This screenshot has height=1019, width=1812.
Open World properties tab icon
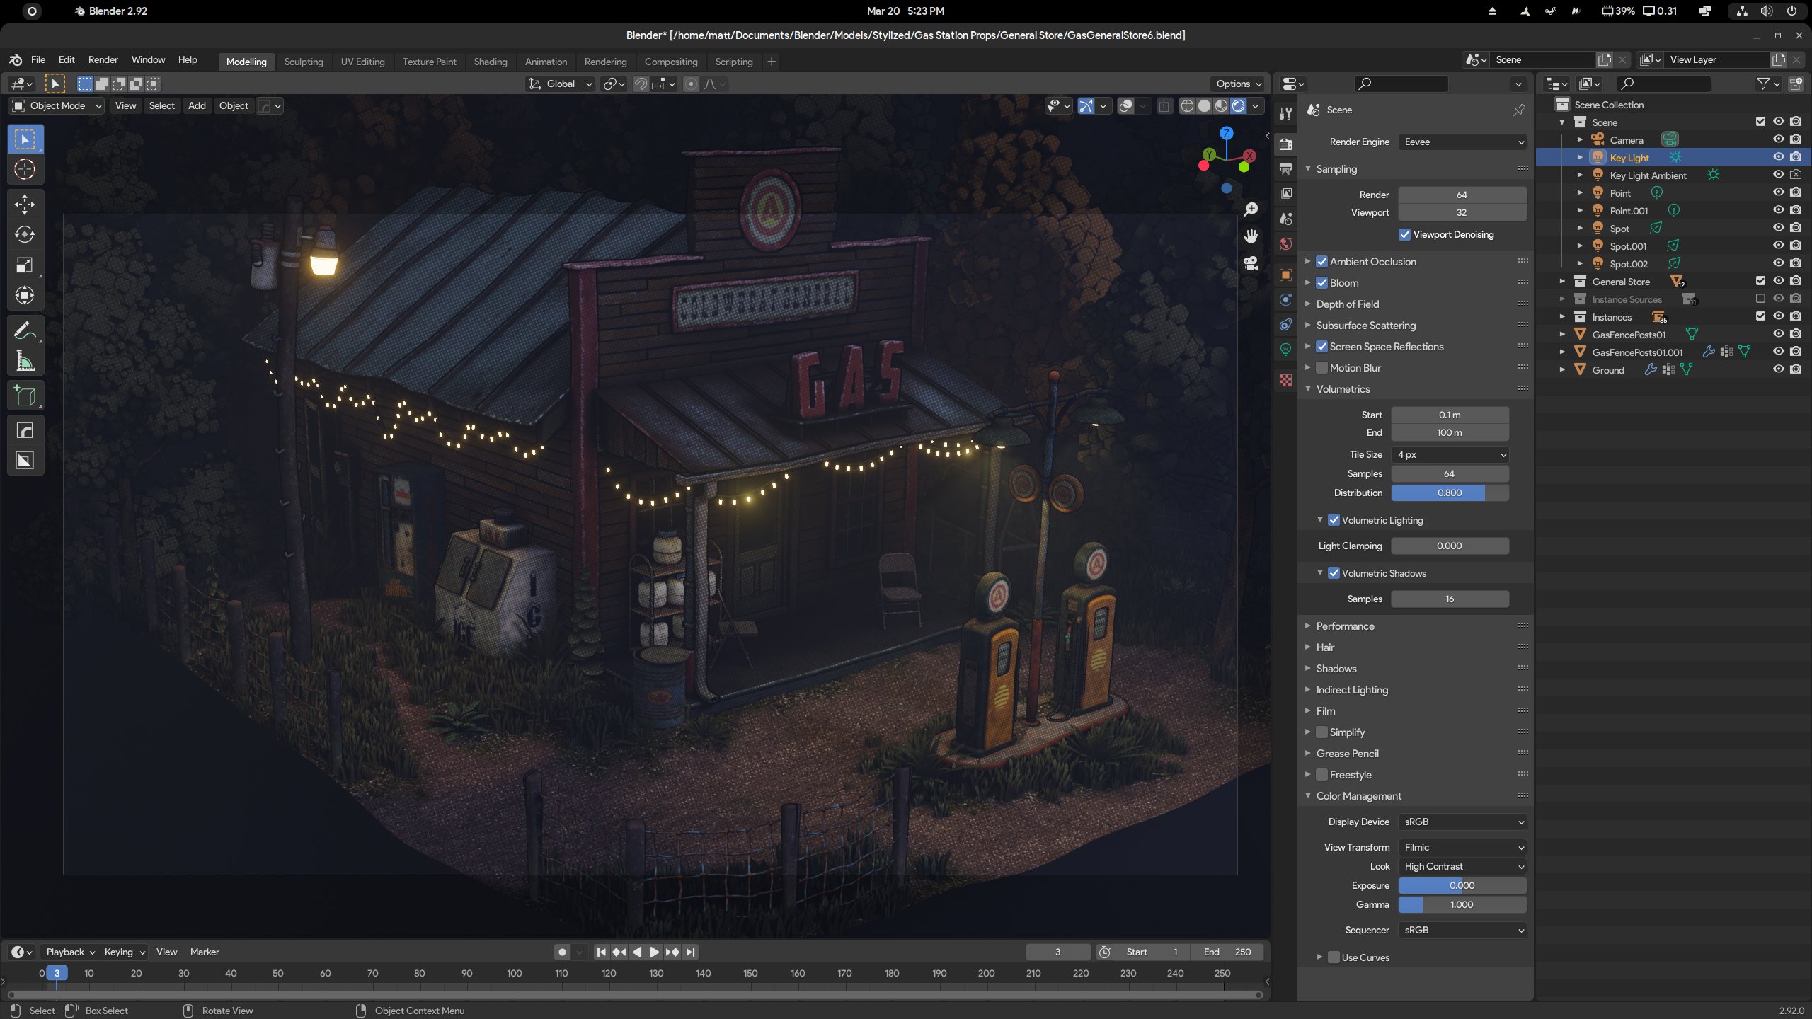(1285, 244)
